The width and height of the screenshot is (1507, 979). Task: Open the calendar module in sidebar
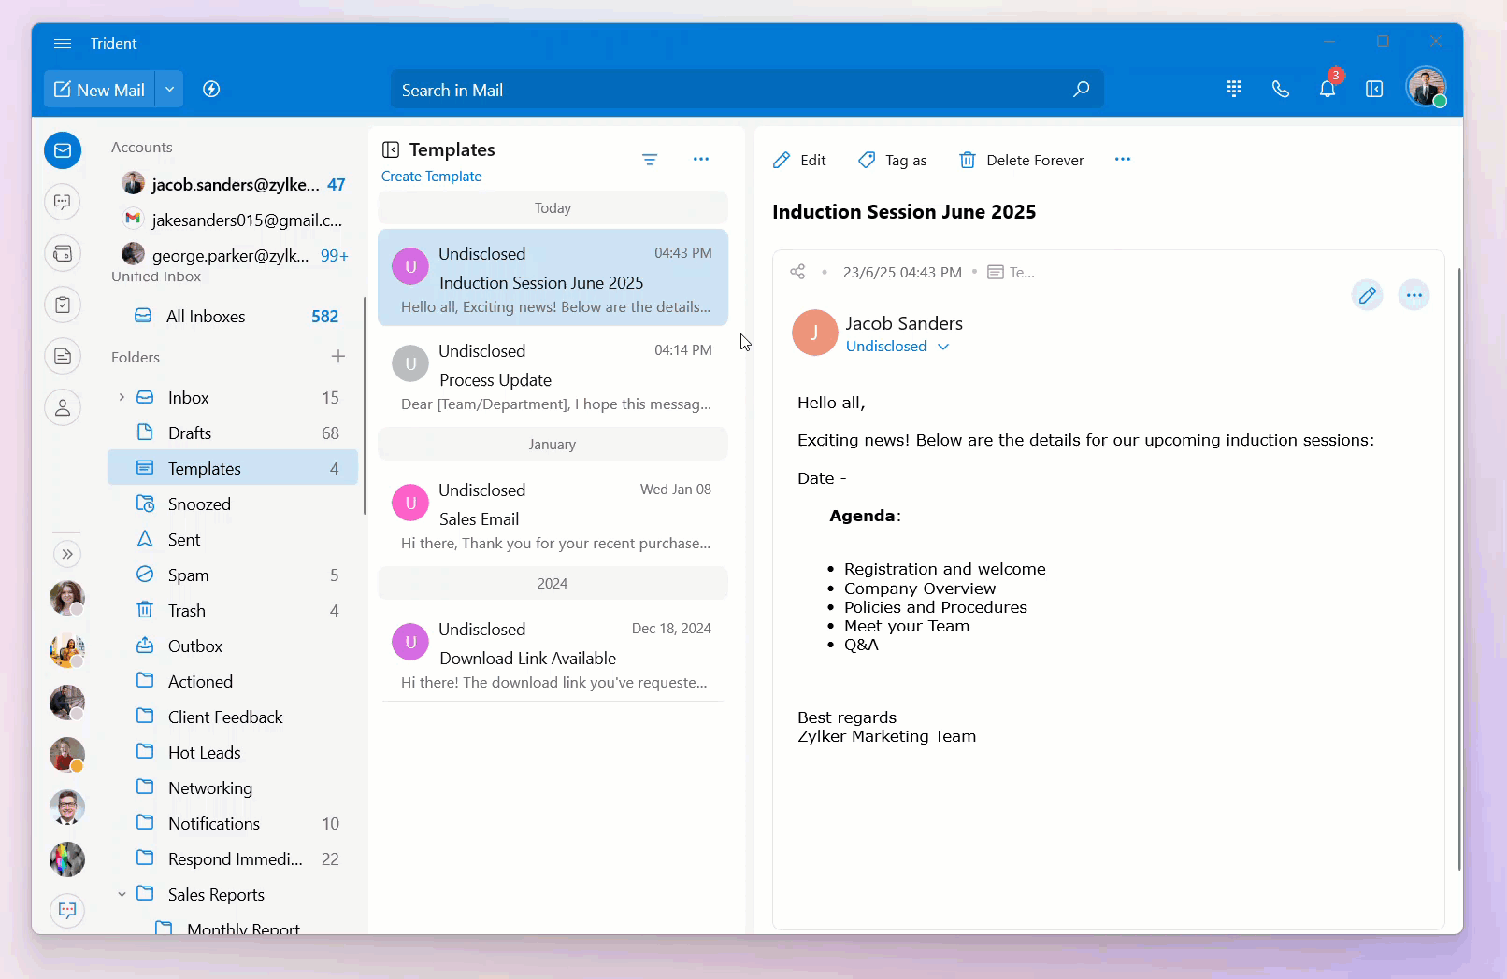[x=63, y=253]
